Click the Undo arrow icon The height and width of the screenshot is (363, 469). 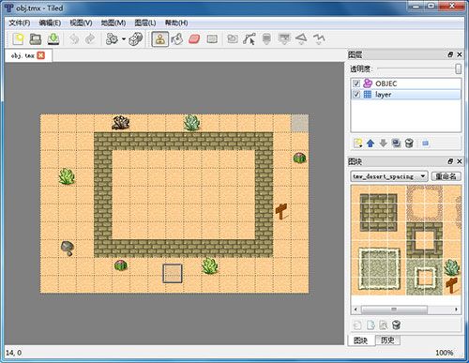click(74, 39)
